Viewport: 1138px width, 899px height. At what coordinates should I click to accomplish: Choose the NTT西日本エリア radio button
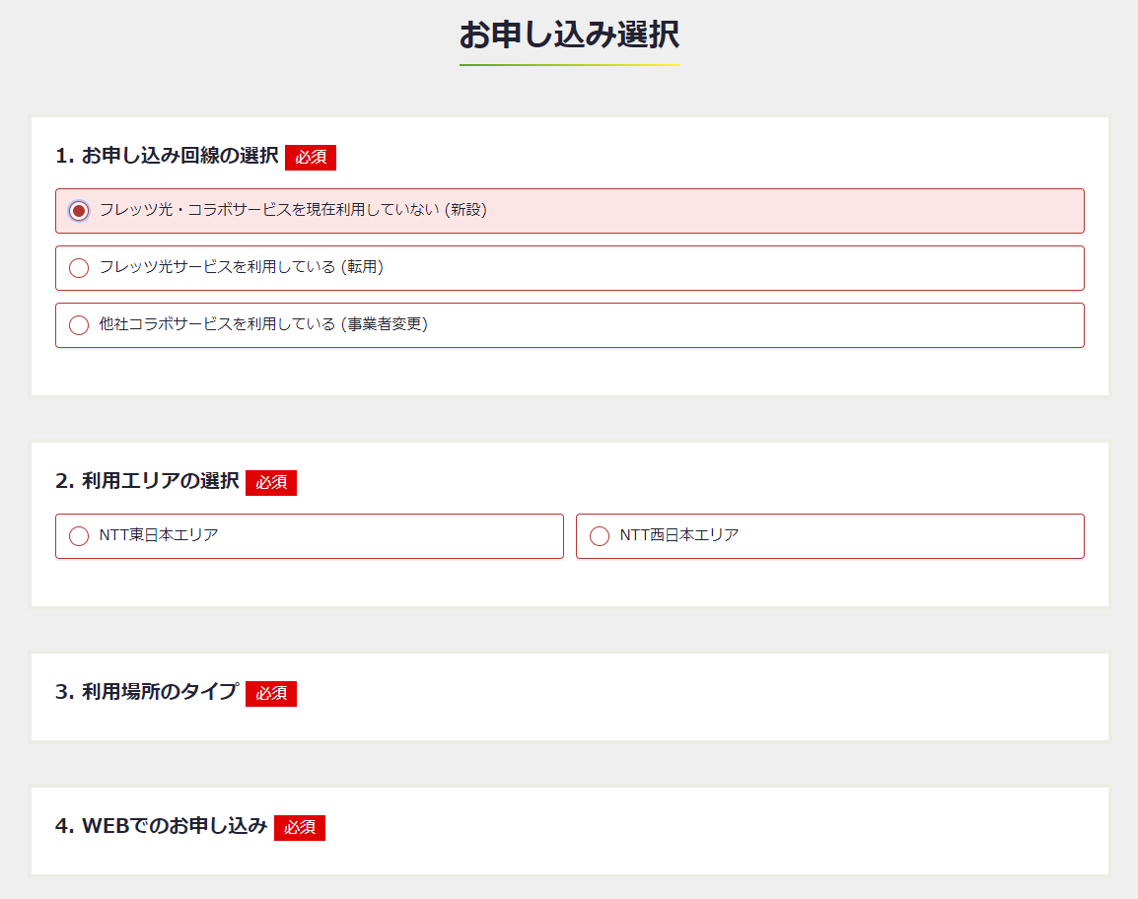pyautogui.click(x=600, y=536)
